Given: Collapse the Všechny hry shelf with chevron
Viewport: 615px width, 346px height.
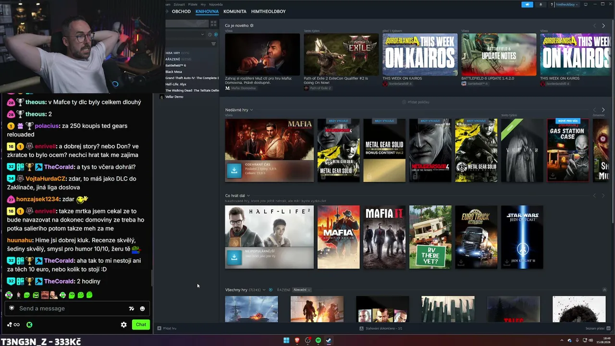Looking at the screenshot, I should pyautogui.click(x=604, y=290).
